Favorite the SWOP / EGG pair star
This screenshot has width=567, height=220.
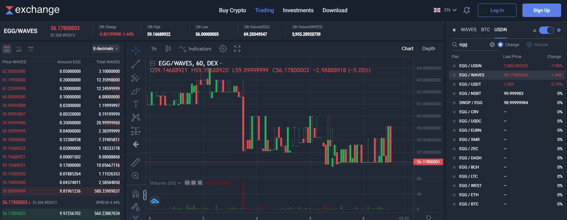(x=454, y=103)
